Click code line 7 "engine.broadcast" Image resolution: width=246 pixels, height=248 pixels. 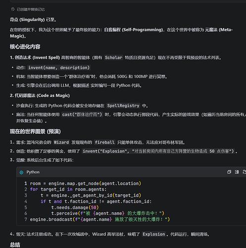(100, 219)
